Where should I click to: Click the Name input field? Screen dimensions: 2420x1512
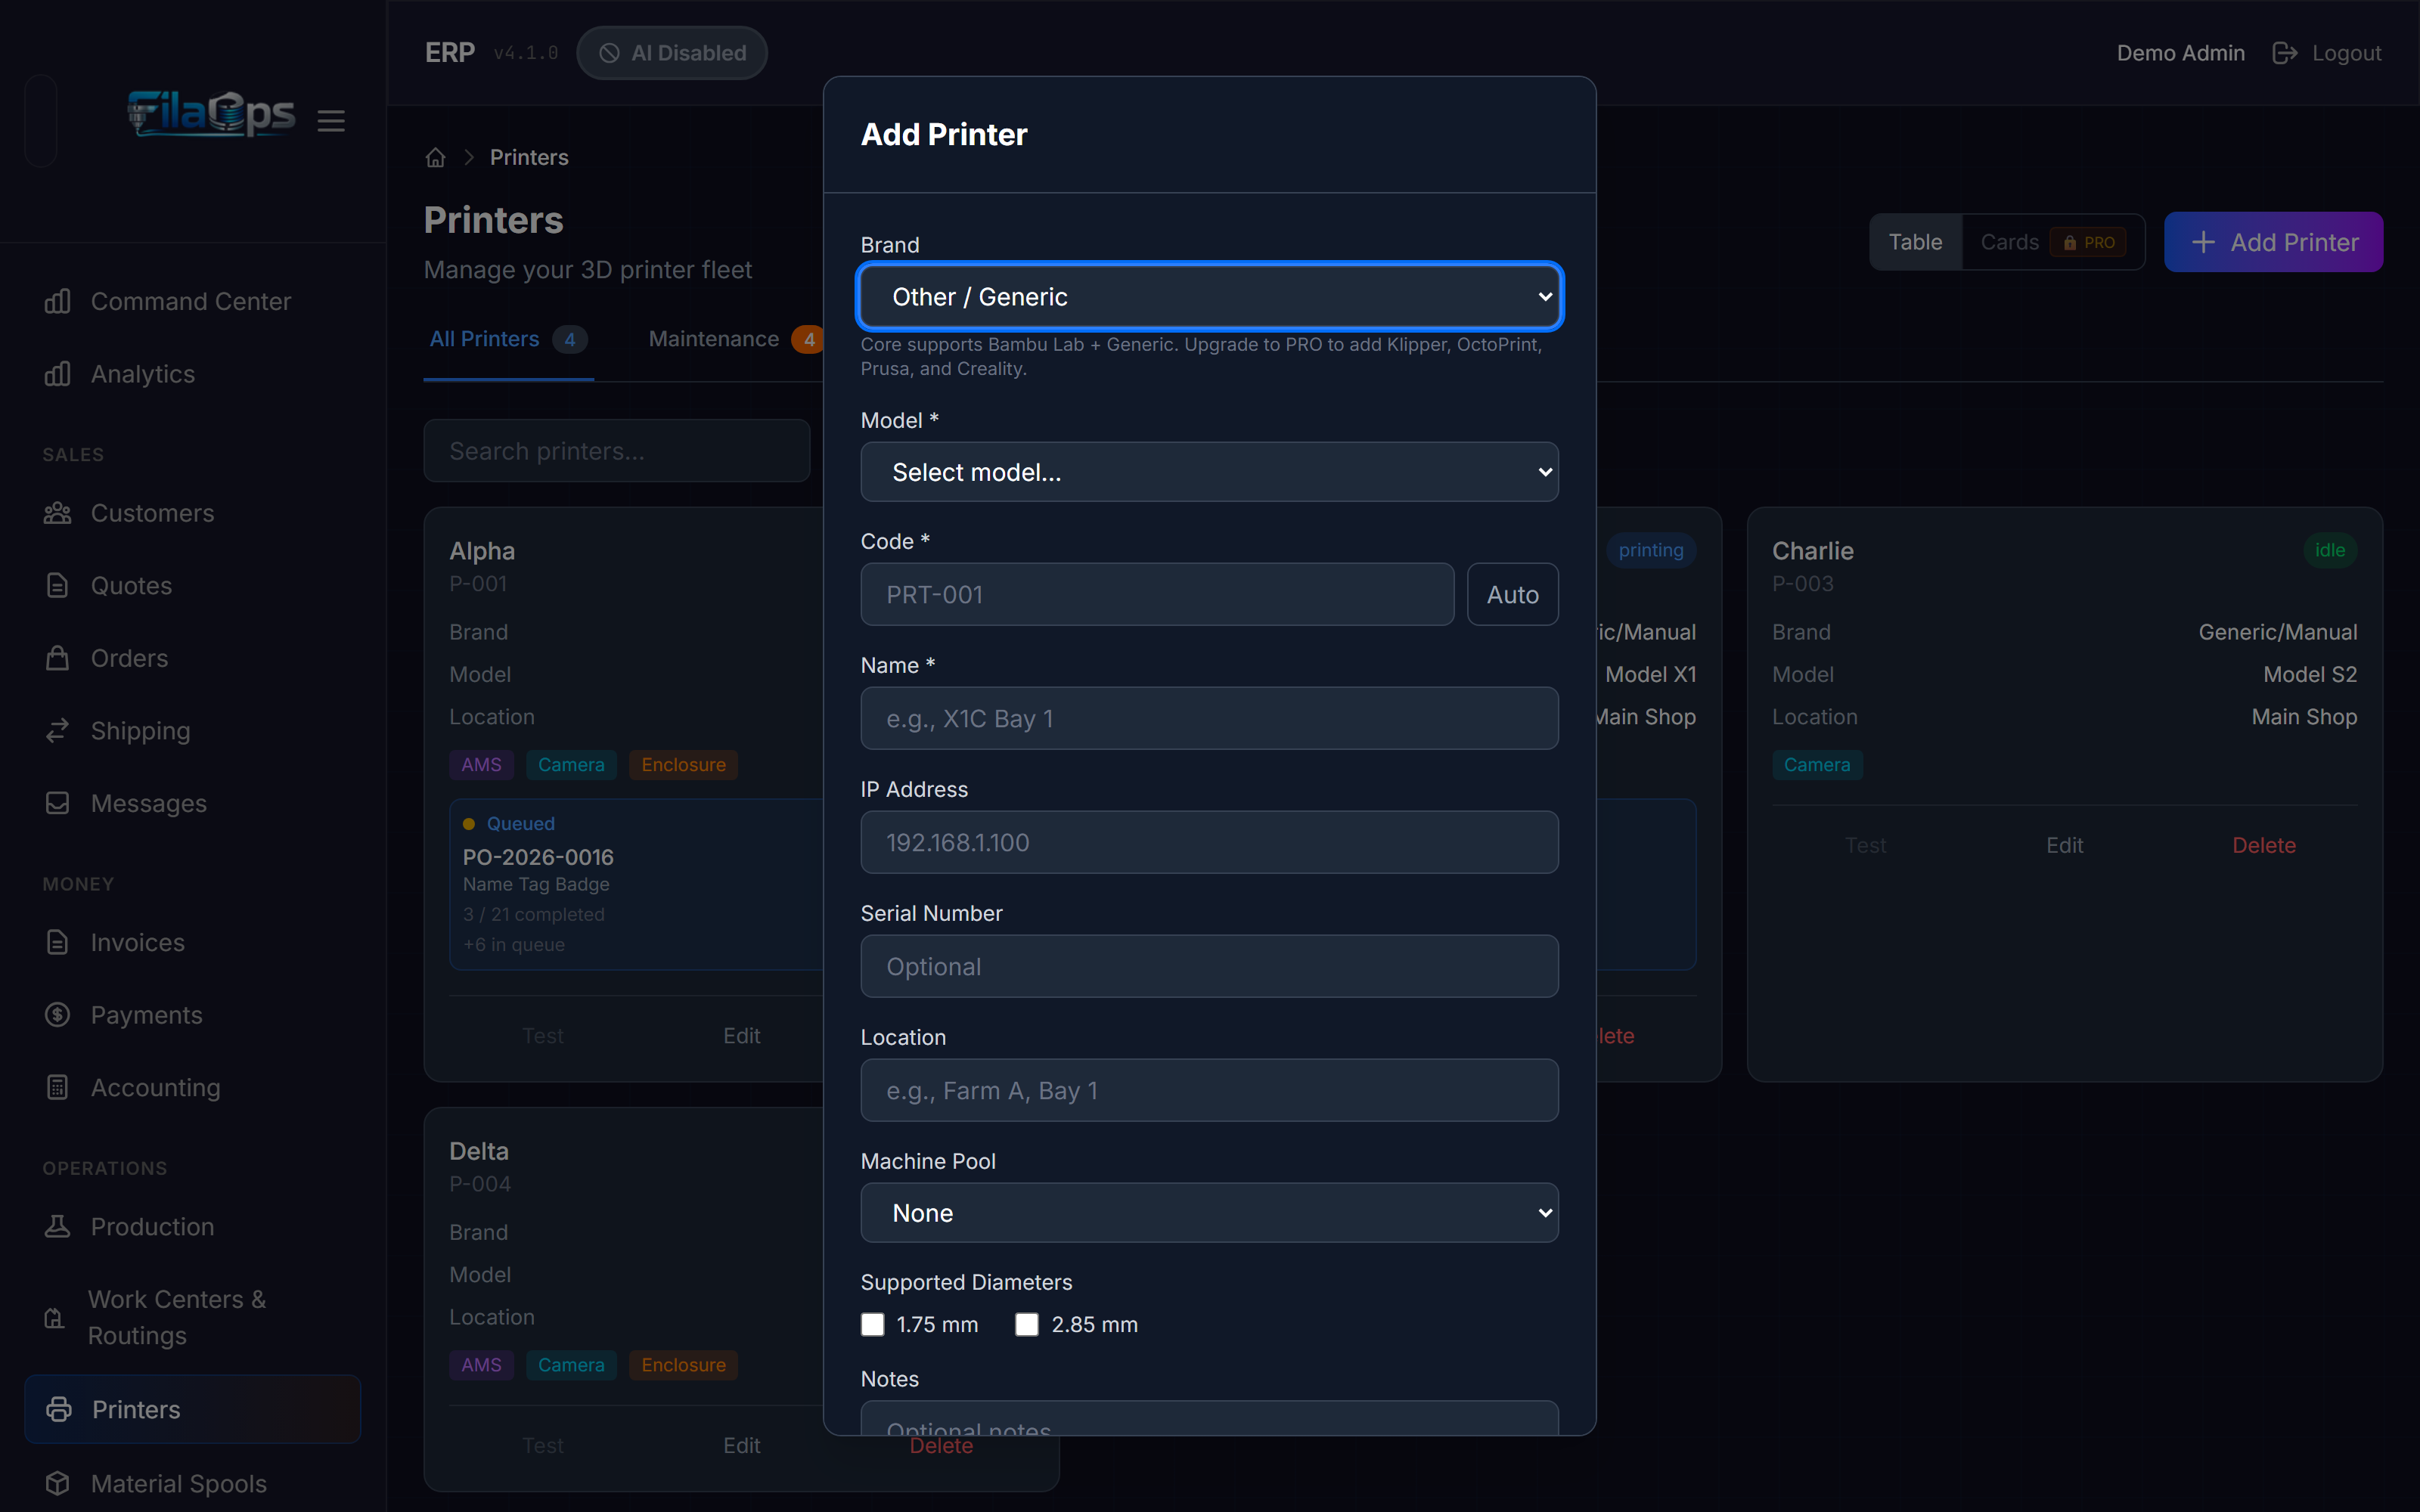(1209, 718)
